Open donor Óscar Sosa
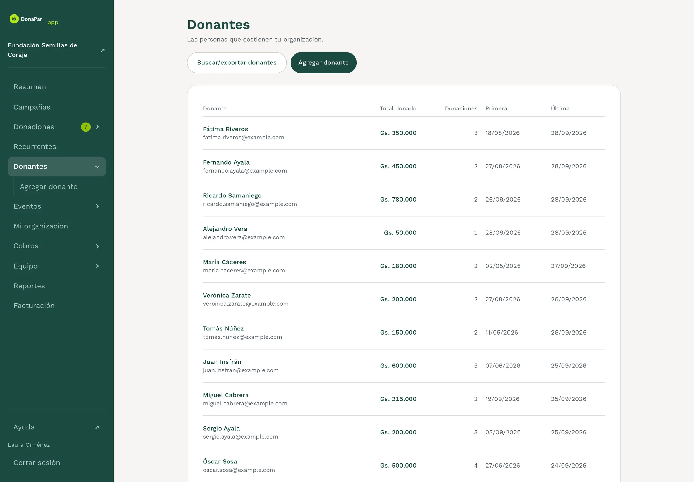The image size is (694, 482). (x=220, y=461)
